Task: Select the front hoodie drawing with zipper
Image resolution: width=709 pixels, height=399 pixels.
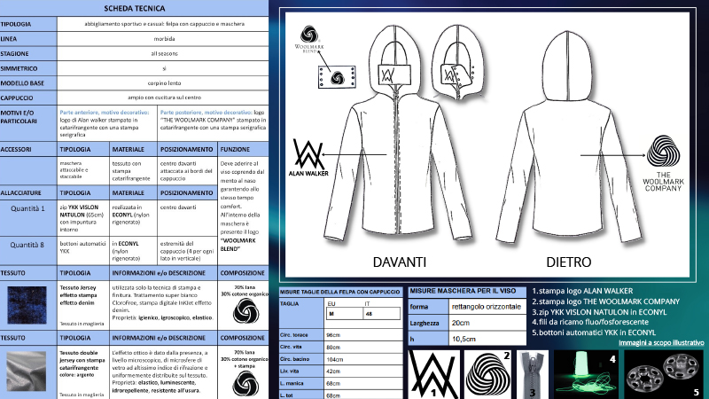Action: pos(398,132)
